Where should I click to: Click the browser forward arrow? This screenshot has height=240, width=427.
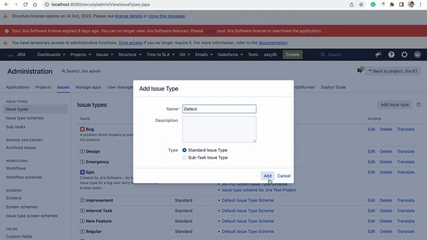[16, 5]
